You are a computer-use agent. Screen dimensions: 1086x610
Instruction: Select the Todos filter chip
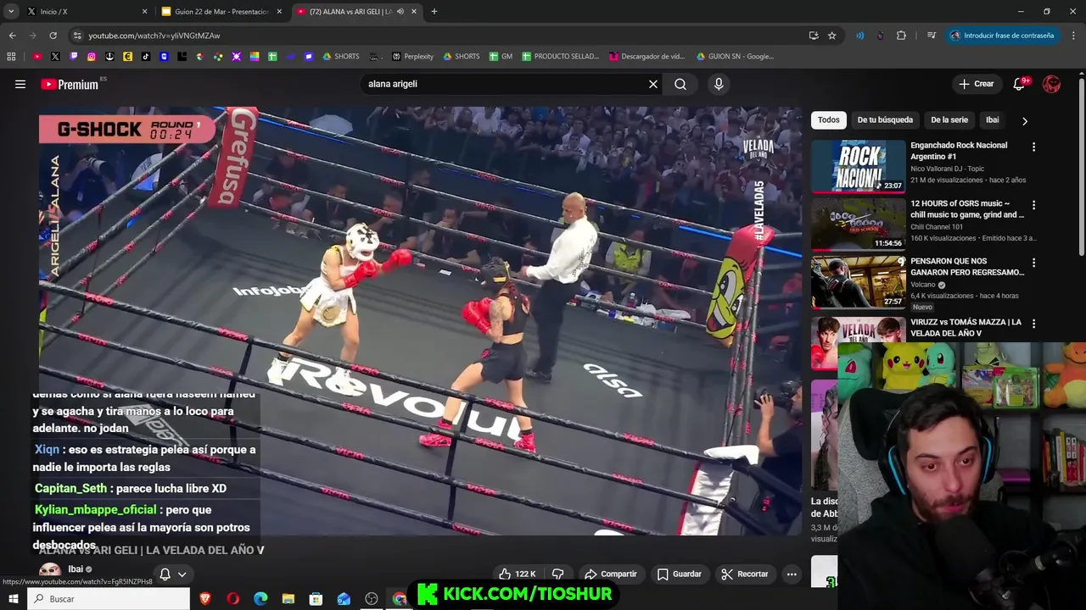(829, 120)
